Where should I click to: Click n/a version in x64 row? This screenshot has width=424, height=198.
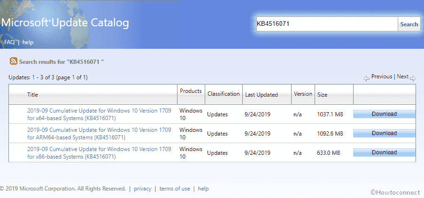click(297, 114)
